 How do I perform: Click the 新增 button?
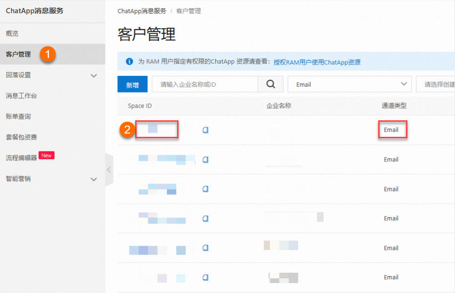tap(132, 84)
